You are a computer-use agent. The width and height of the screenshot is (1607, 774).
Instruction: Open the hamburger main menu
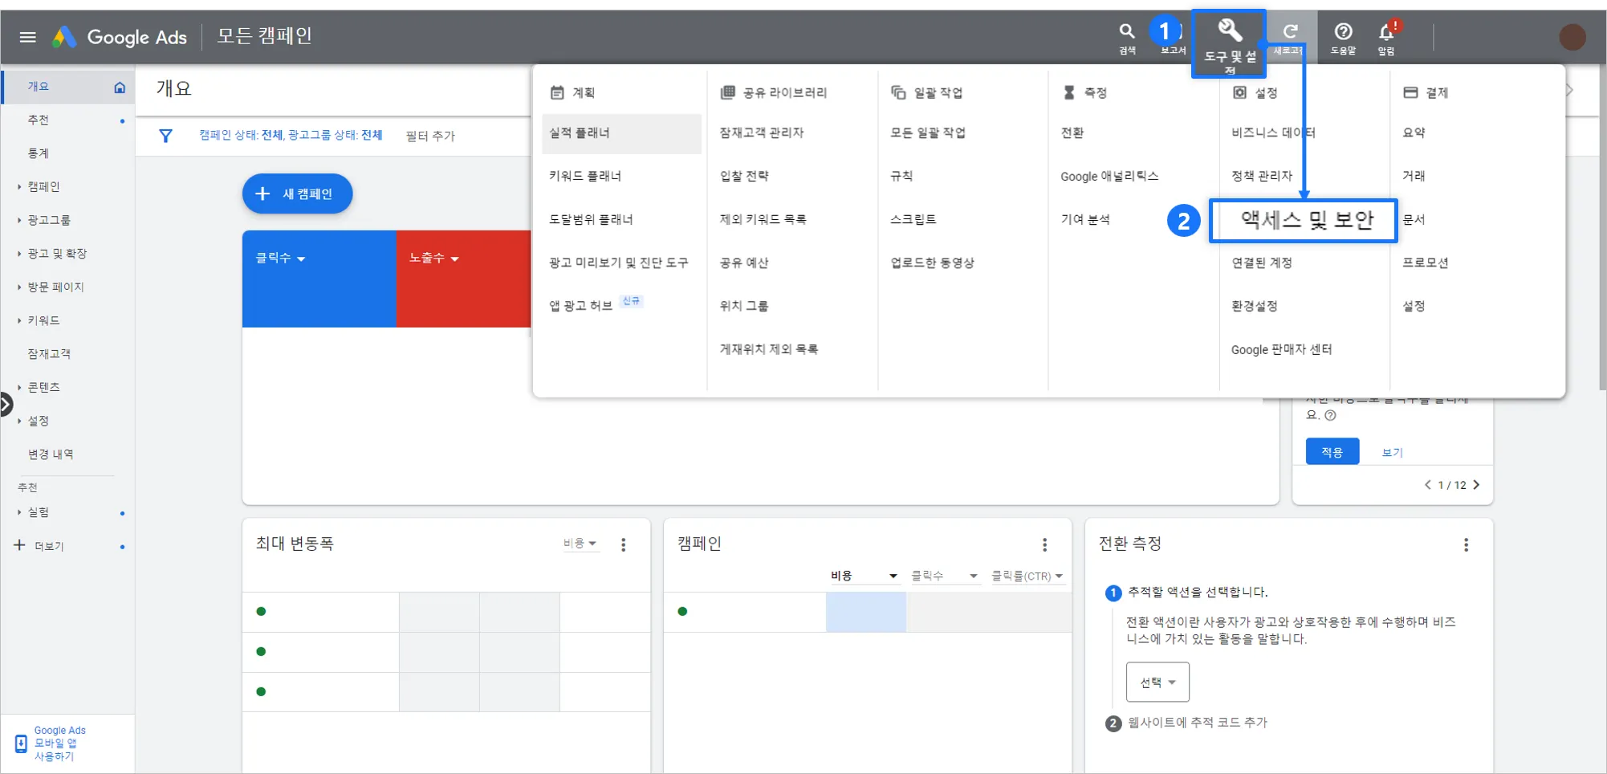point(28,37)
